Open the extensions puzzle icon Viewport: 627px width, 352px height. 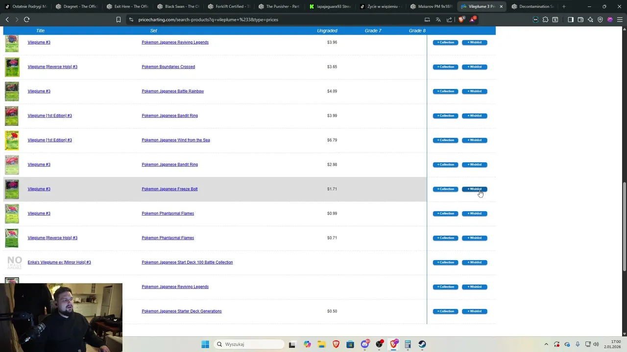point(545,20)
